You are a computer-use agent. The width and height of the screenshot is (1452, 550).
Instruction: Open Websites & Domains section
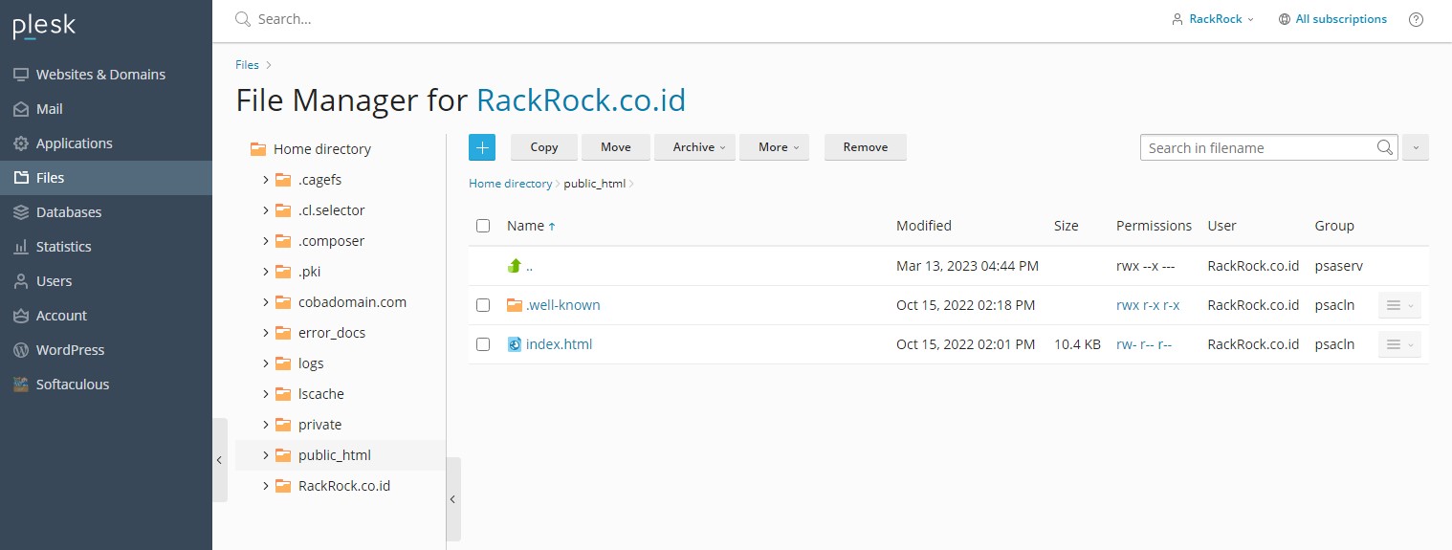pyautogui.click(x=106, y=75)
